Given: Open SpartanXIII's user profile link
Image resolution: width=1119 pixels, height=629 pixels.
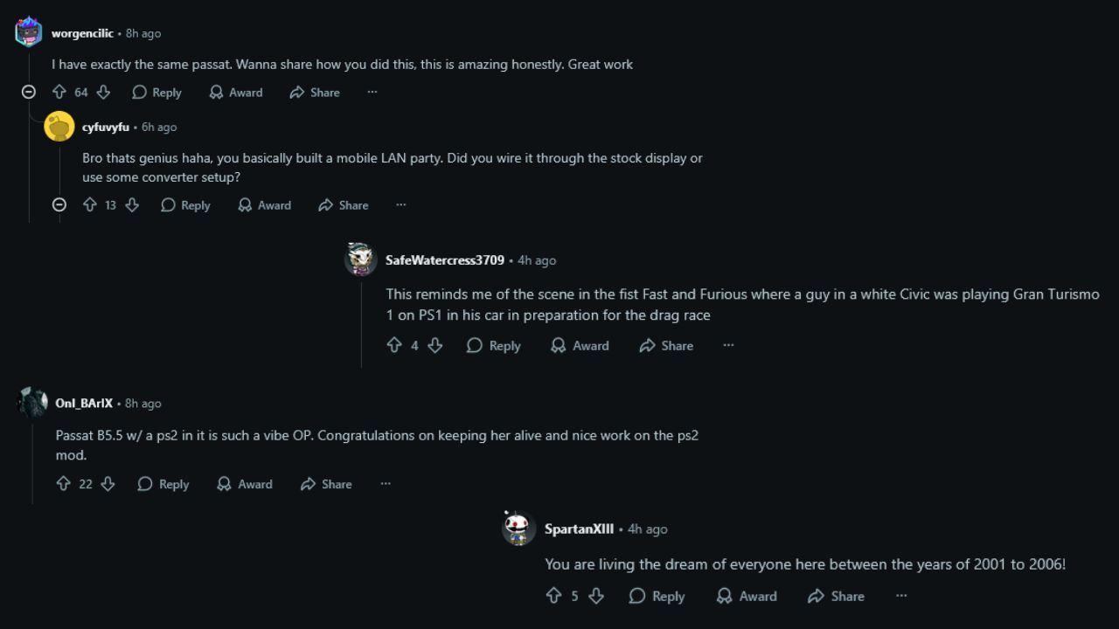Looking at the screenshot, I should pyautogui.click(x=579, y=529).
